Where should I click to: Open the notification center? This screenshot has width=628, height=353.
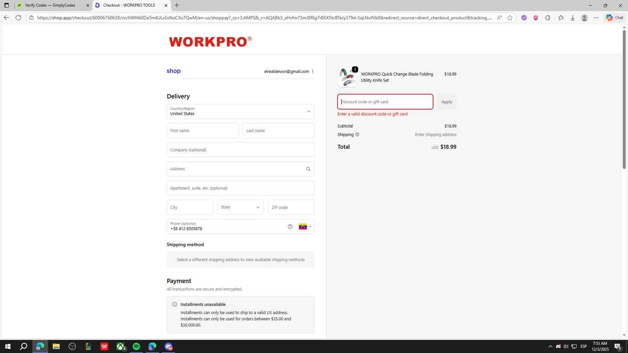point(618,346)
